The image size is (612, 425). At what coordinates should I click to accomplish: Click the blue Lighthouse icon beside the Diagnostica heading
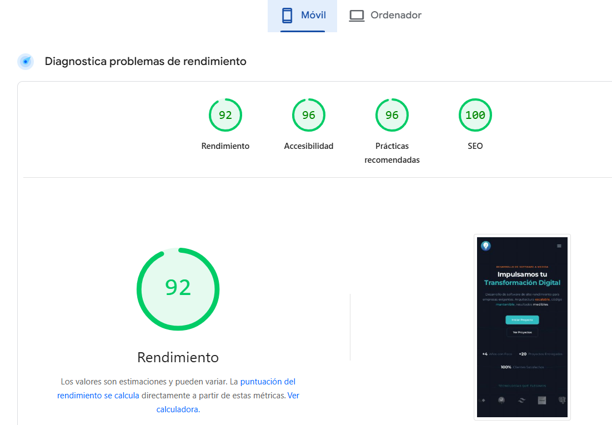26,62
